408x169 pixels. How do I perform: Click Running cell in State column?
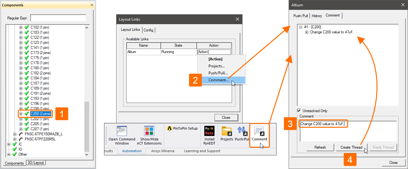179,52
